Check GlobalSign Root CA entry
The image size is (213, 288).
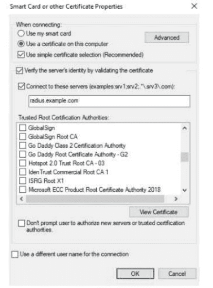click(x=22, y=137)
